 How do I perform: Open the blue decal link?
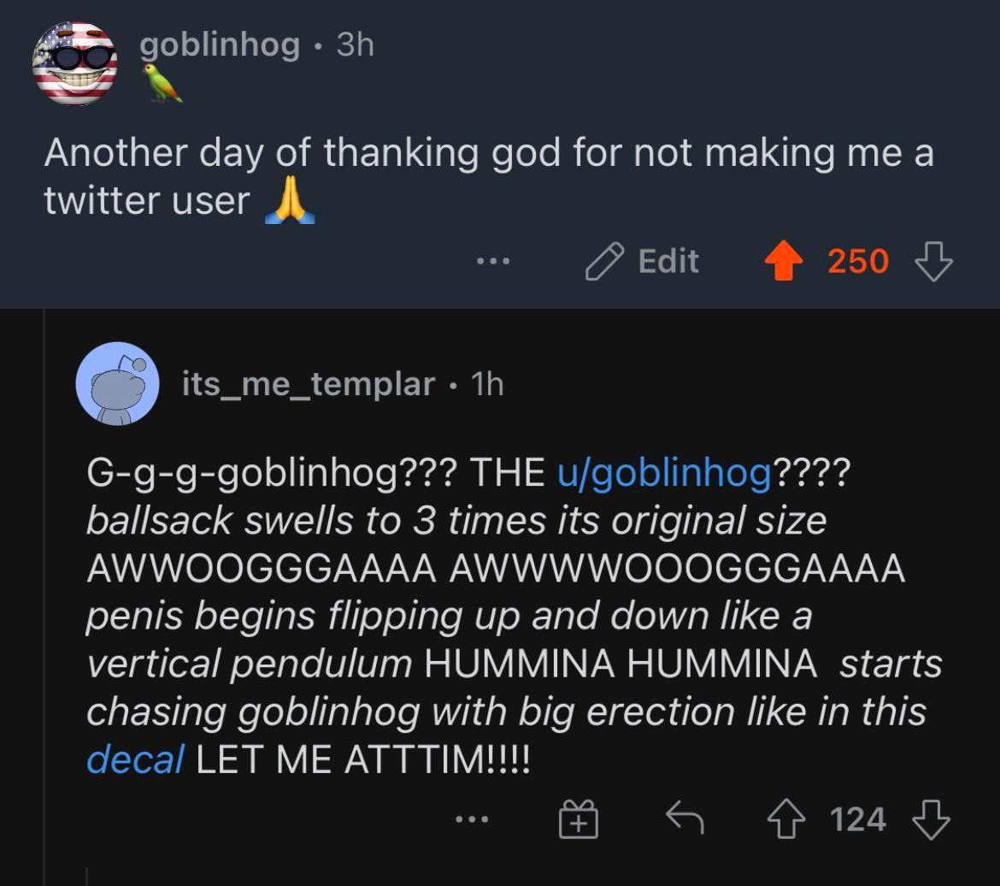tap(135, 759)
